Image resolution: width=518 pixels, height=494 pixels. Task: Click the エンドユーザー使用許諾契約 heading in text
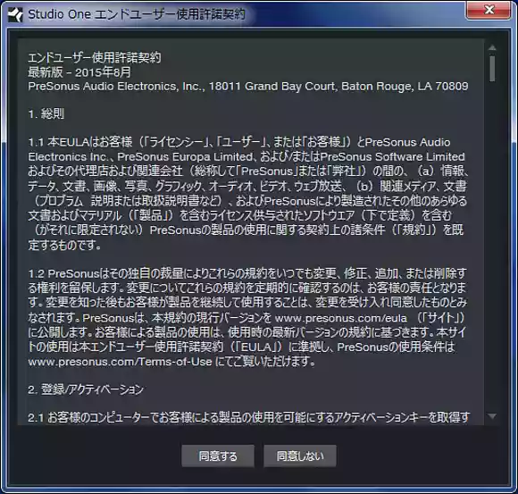(x=95, y=58)
